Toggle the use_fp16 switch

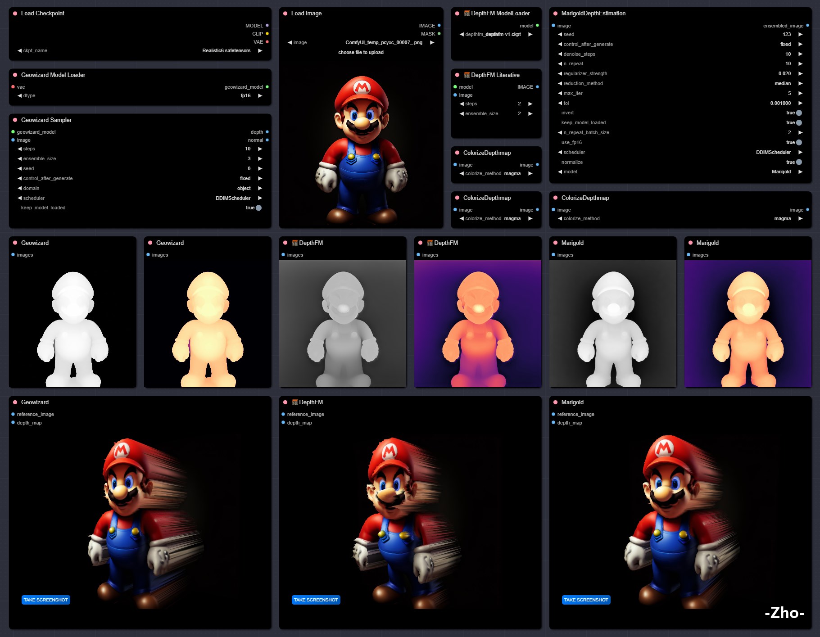[799, 143]
